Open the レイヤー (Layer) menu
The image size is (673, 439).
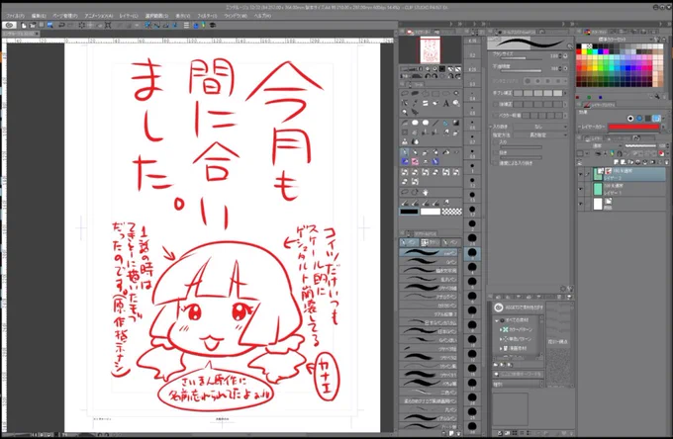[x=129, y=16]
